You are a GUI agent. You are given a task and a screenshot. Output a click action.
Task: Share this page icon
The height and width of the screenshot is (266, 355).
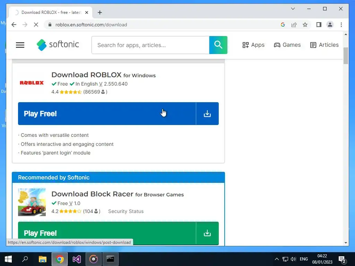pyautogui.click(x=294, y=25)
